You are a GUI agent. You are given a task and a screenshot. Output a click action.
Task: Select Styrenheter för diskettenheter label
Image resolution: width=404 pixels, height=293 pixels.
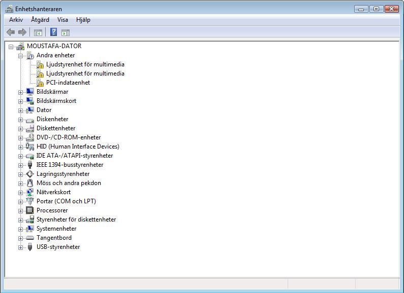[76, 219]
